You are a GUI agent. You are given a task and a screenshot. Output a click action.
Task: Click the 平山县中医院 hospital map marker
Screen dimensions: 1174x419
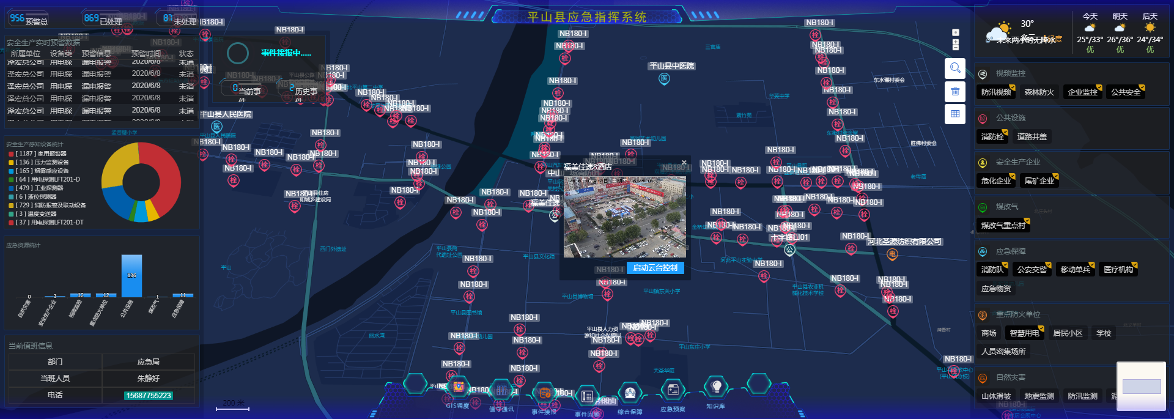pos(665,79)
